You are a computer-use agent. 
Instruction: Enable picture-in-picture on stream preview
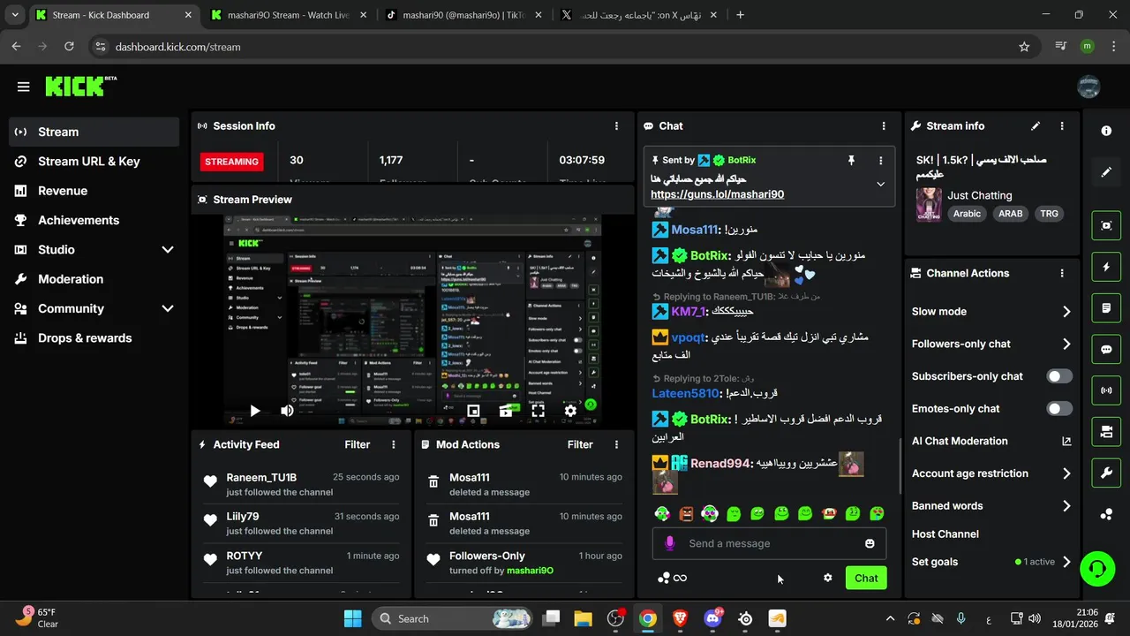click(473, 411)
